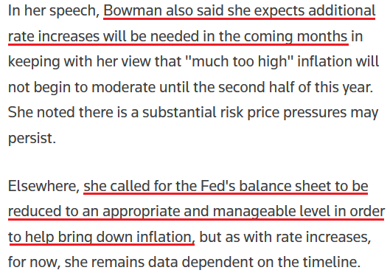Click the word "Elsewhere," starting the second paragraph
Screen dimensions: 390x273
pyautogui.click(x=43, y=187)
